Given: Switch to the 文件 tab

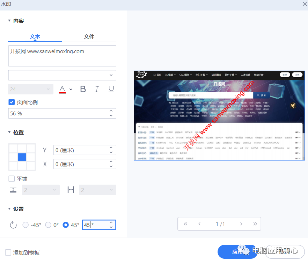Looking at the screenshot, I should pos(89,37).
